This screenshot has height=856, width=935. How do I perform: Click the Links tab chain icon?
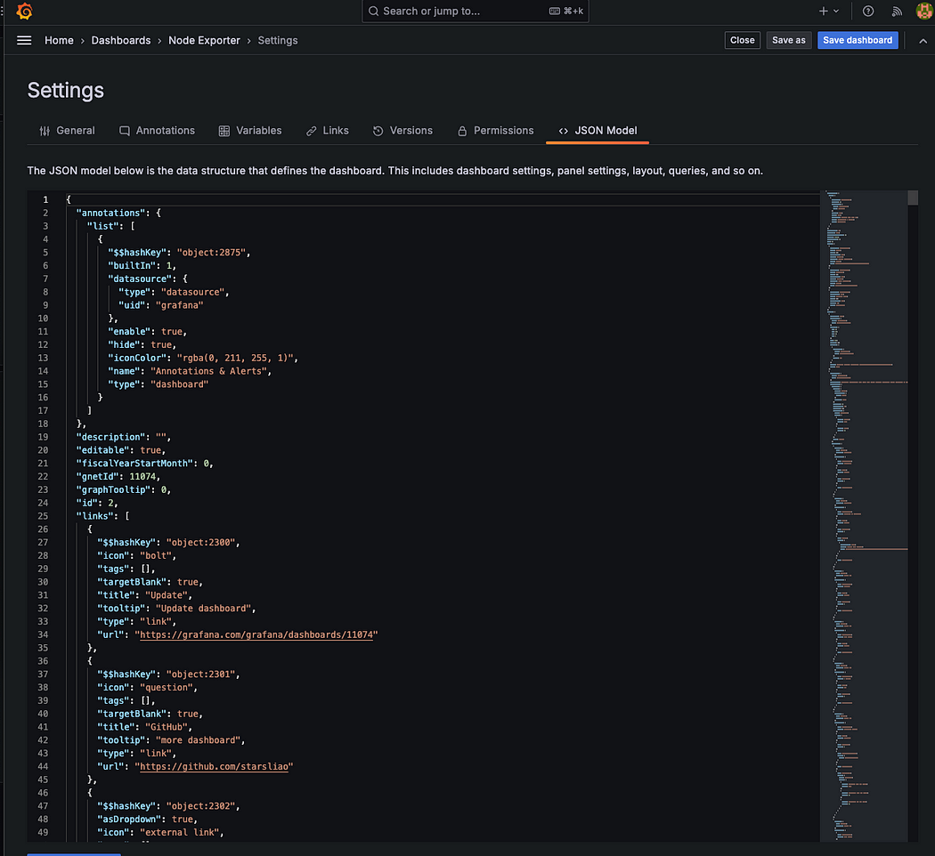tap(312, 131)
